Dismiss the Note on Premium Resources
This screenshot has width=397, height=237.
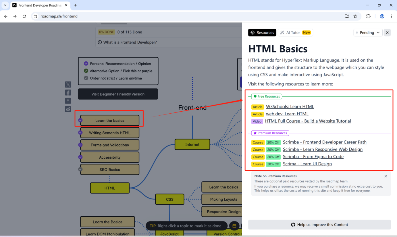point(386,176)
